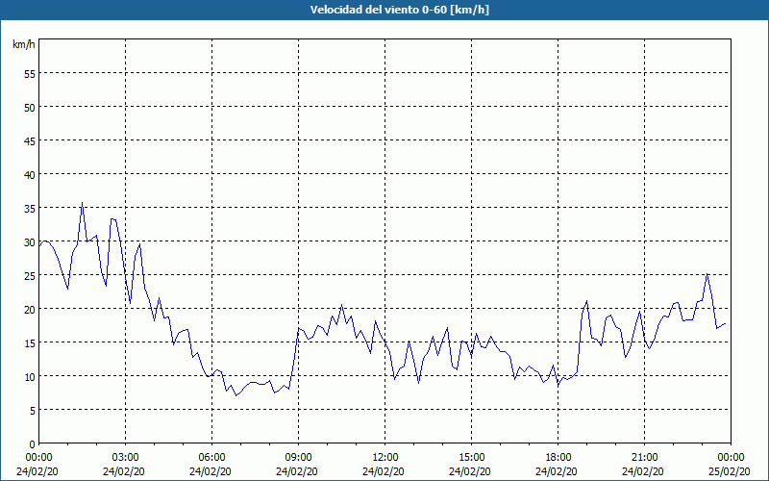Click the 25/02/20 date label
This screenshot has width=769, height=481.
pyautogui.click(x=730, y=471)
